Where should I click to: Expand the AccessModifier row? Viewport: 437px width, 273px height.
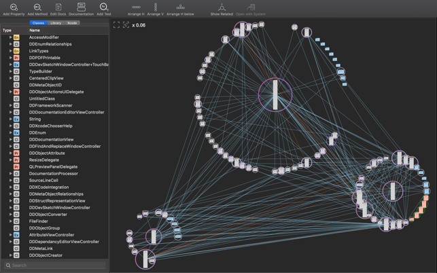pyautogui.click(x=11, y=37)
